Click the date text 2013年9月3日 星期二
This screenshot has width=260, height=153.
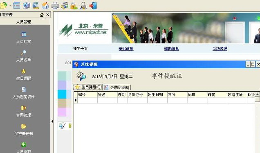click(112, 76)
